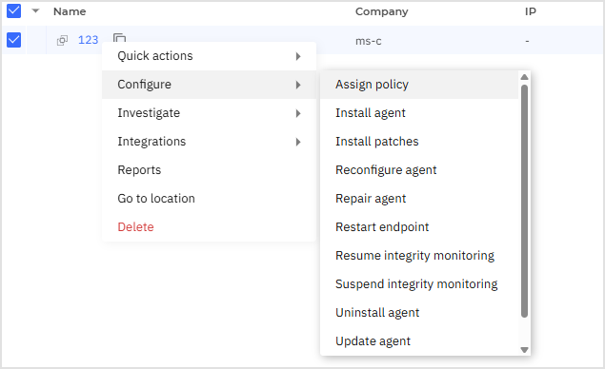Viewport: 605px width, 369px height.
Task: Sort by the Company column header
Action: coord(381,11)
